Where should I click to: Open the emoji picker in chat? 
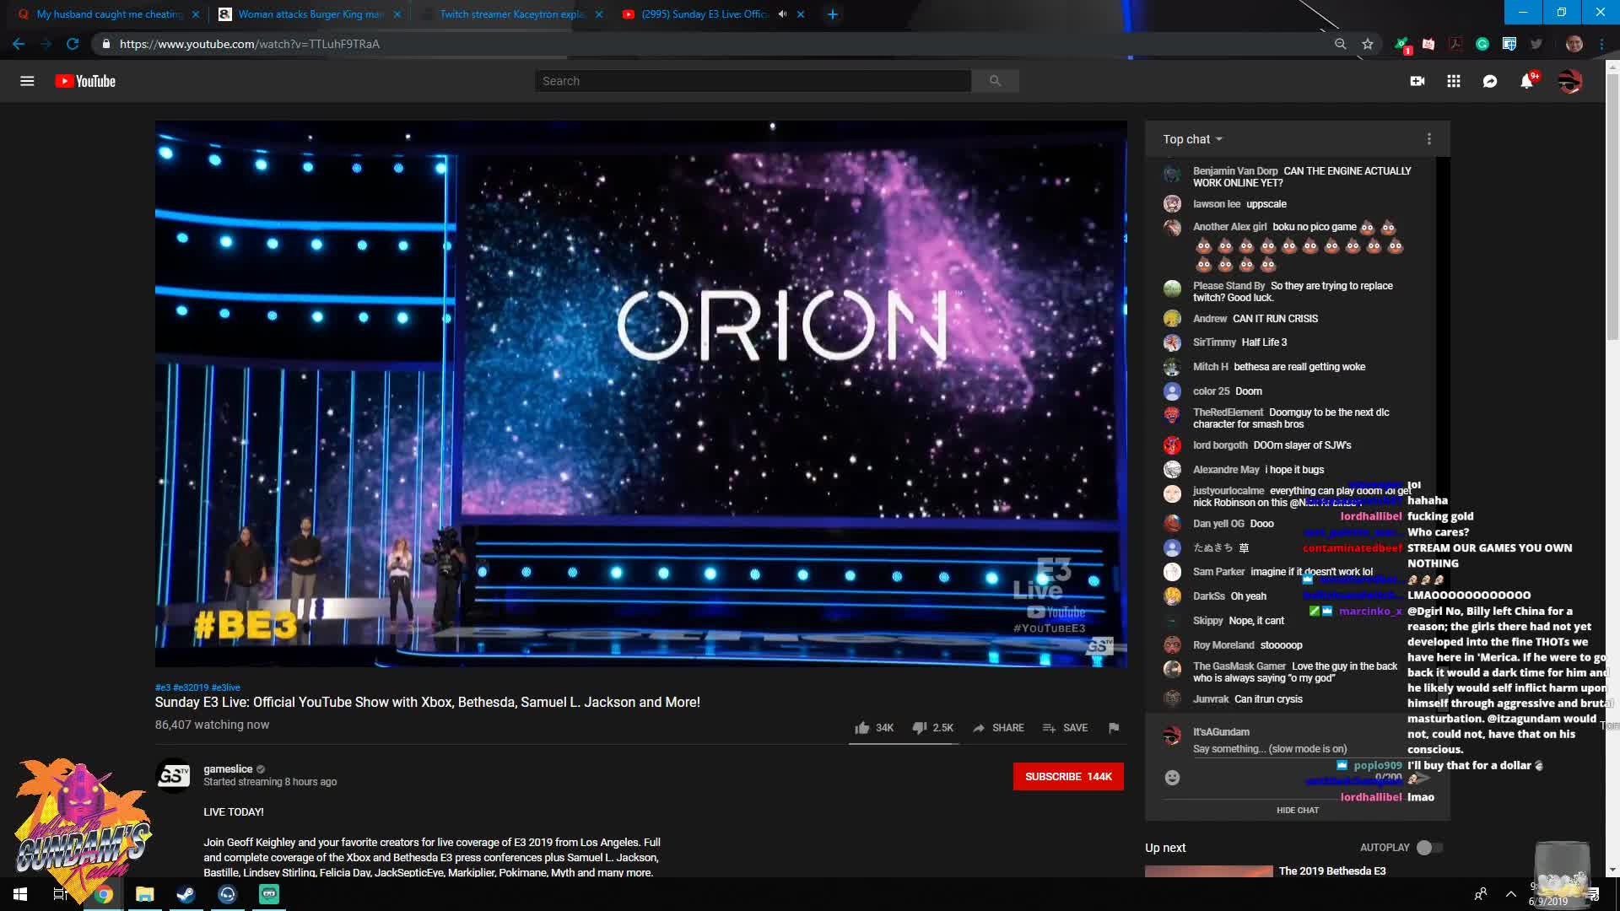[1172, 778]
